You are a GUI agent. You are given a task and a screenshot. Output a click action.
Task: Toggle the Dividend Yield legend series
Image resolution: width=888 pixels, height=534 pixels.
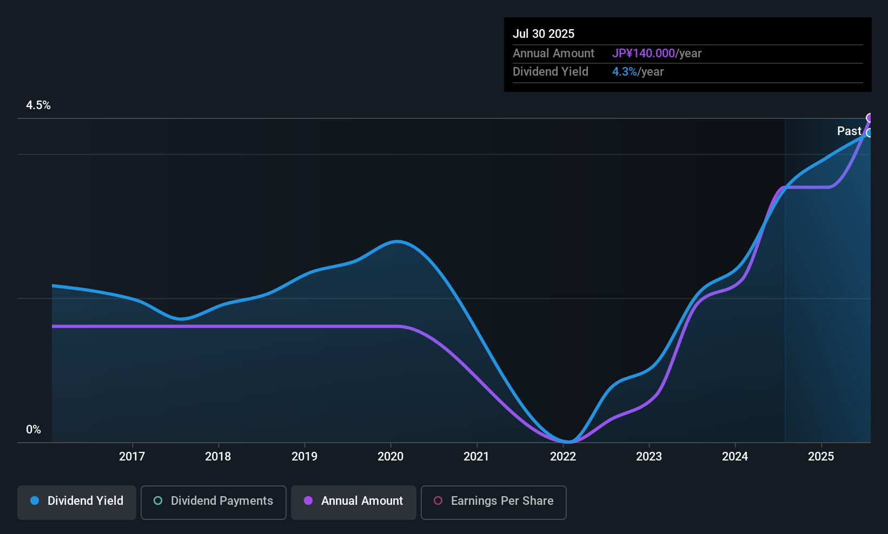tap(77, 502)
